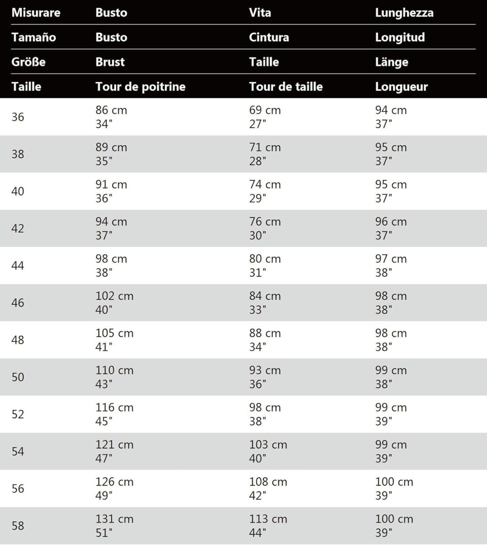Select the size 44 row label
This screenshot has width=487, height=545.
[18, 266]
